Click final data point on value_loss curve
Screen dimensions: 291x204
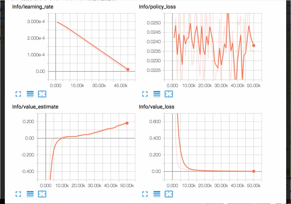(x=253, y=171)
